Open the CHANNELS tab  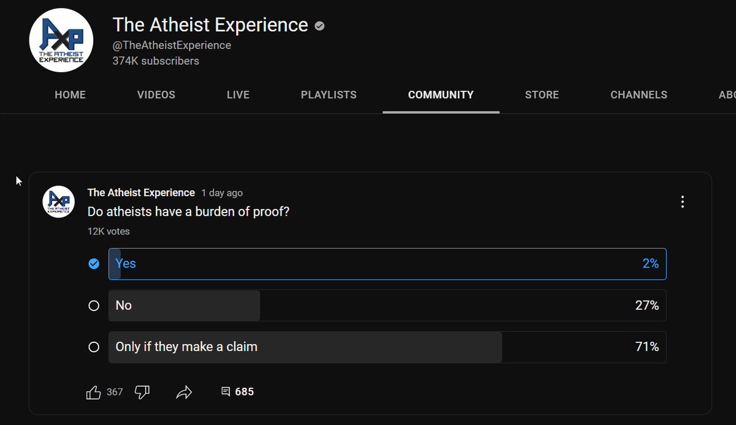[x=638, y=95]
